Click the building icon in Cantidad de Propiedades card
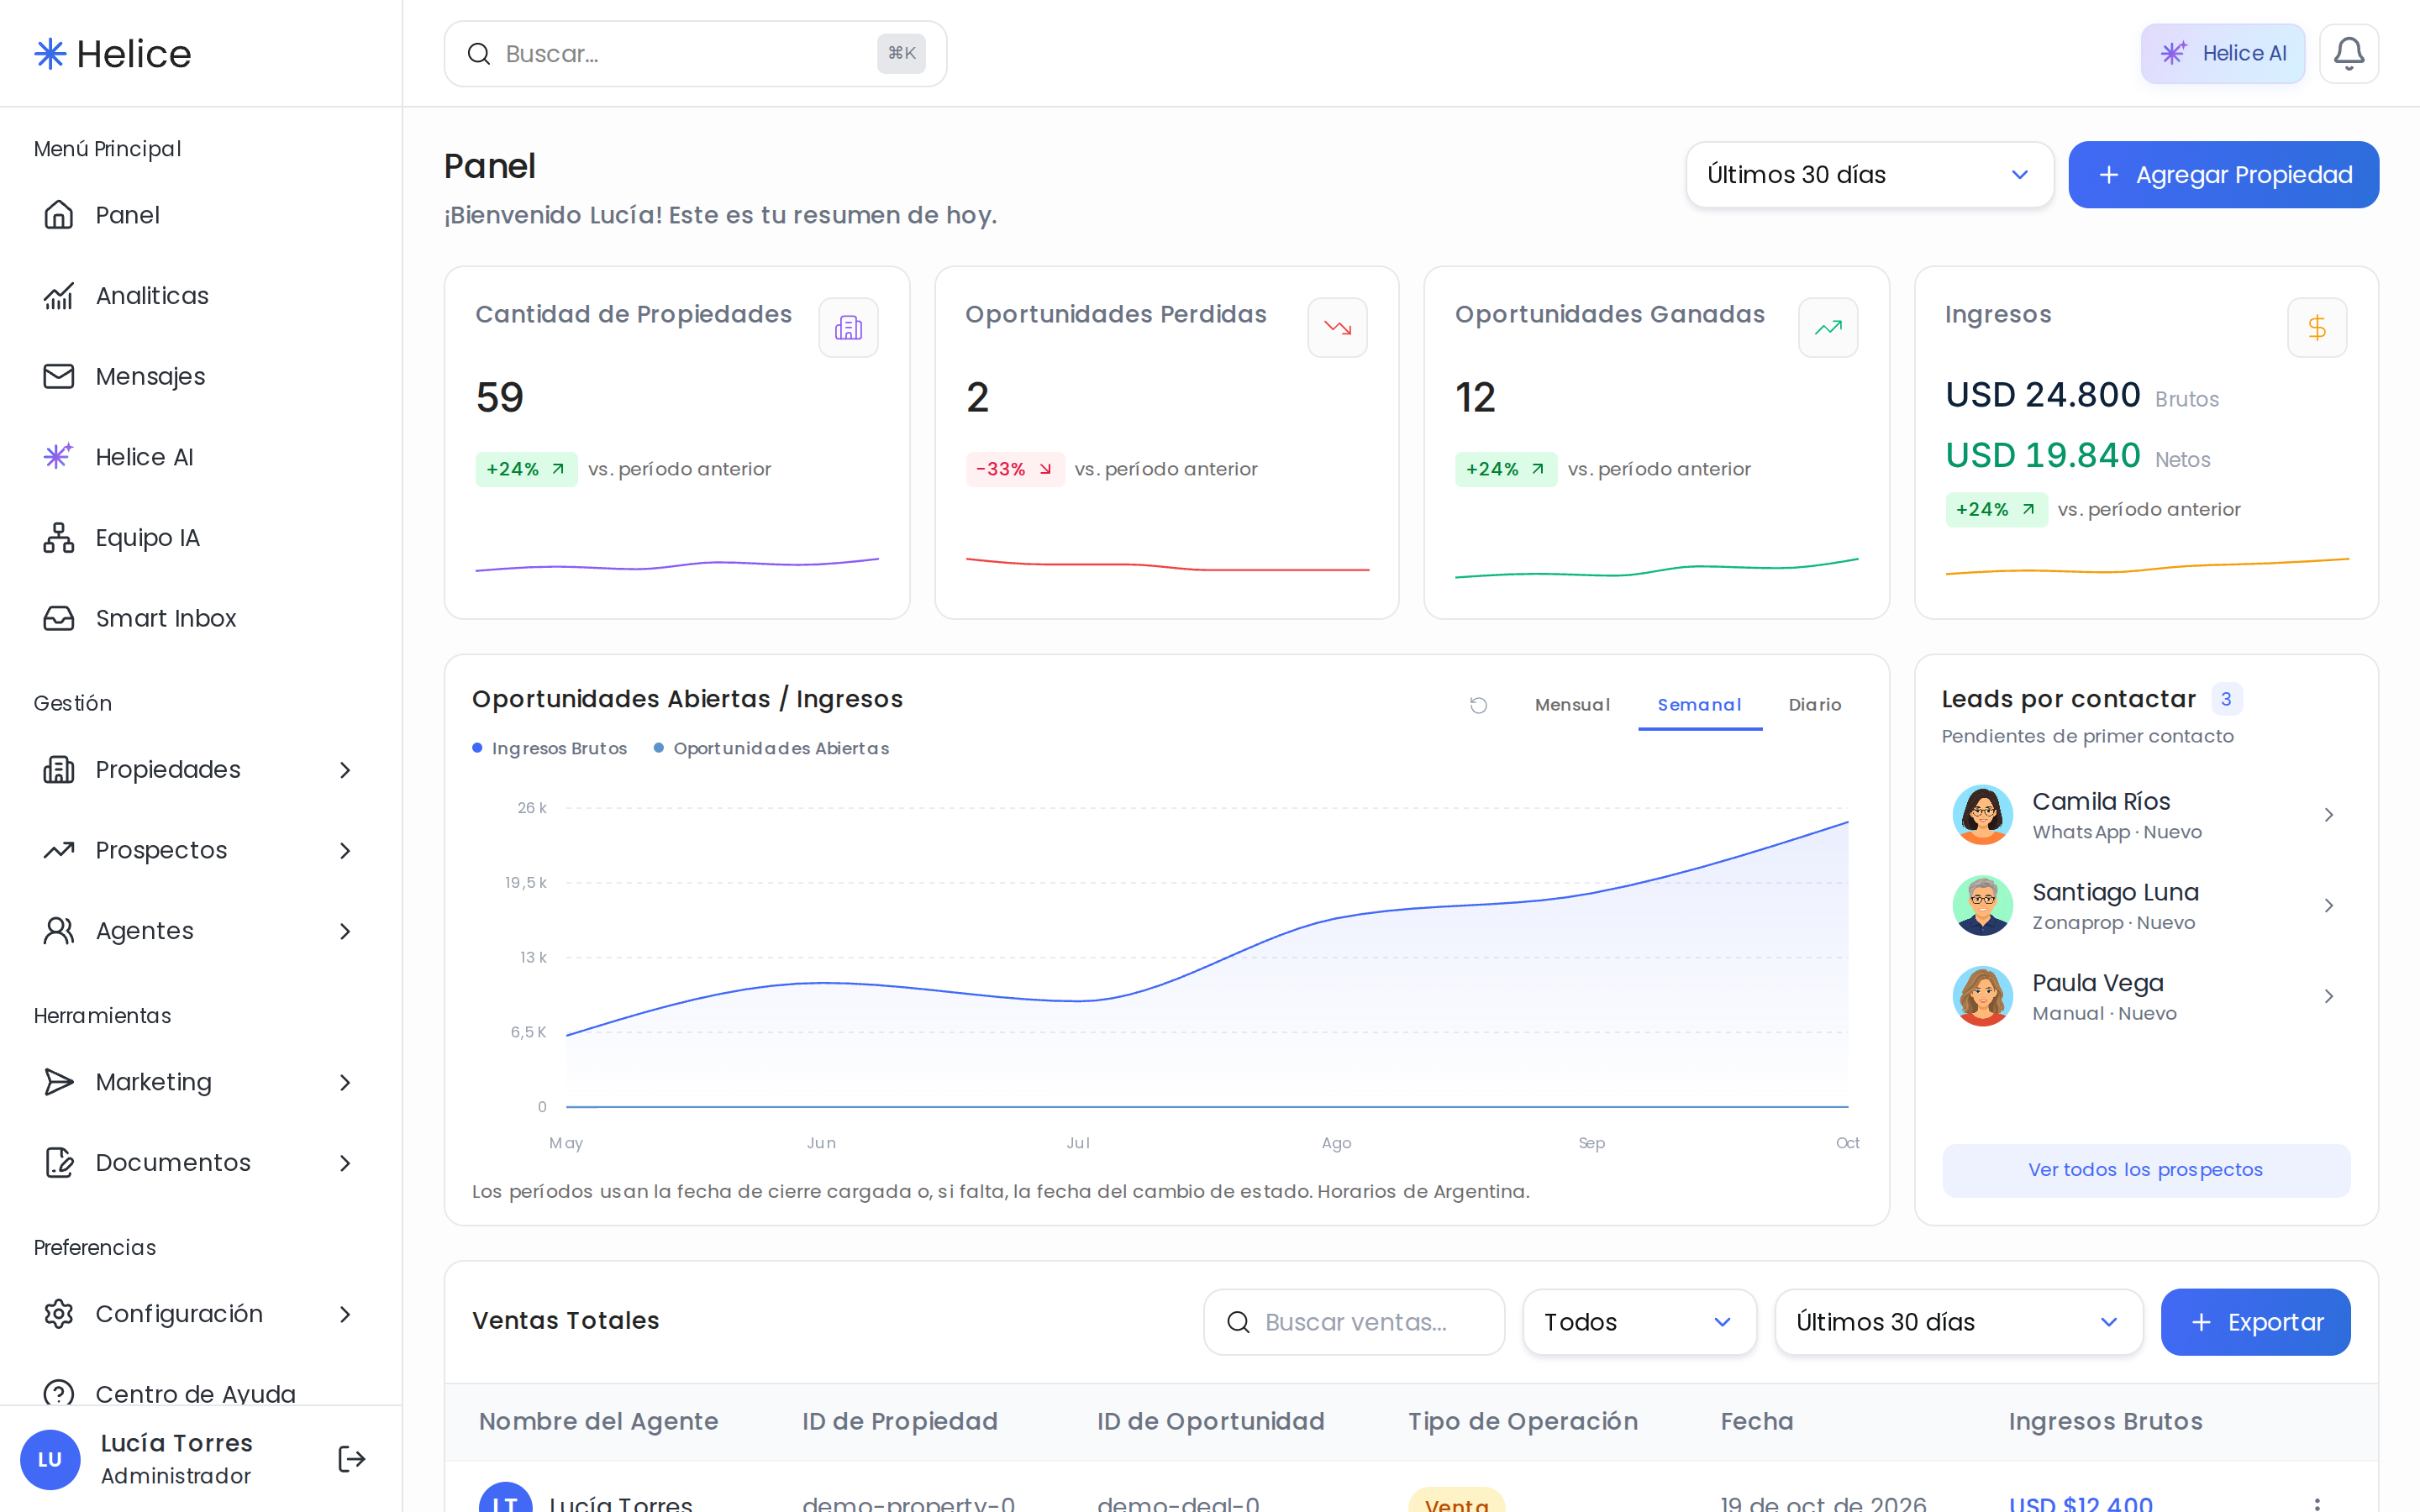This screenshot has width=2420, height=1512. (x=848, y=328)
